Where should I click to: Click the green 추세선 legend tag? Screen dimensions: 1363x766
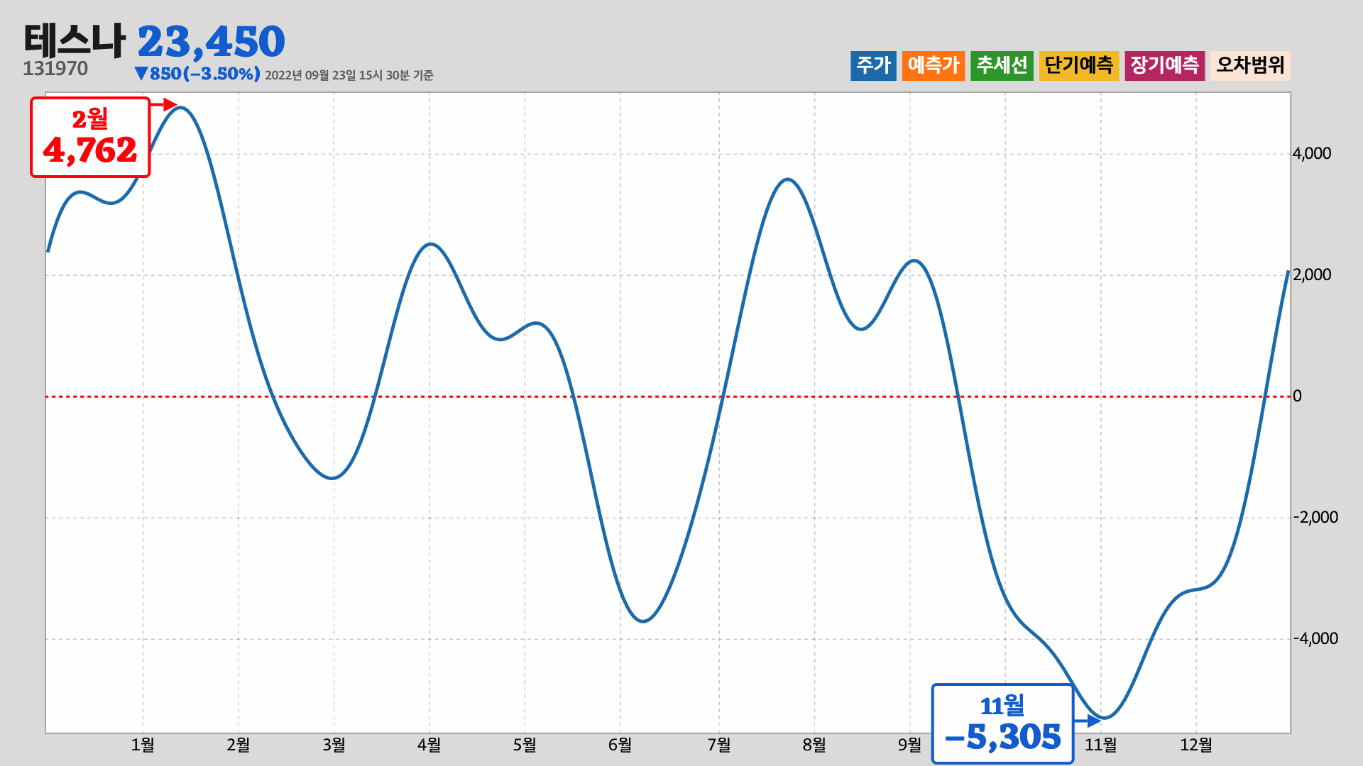tap(1002, 65)
